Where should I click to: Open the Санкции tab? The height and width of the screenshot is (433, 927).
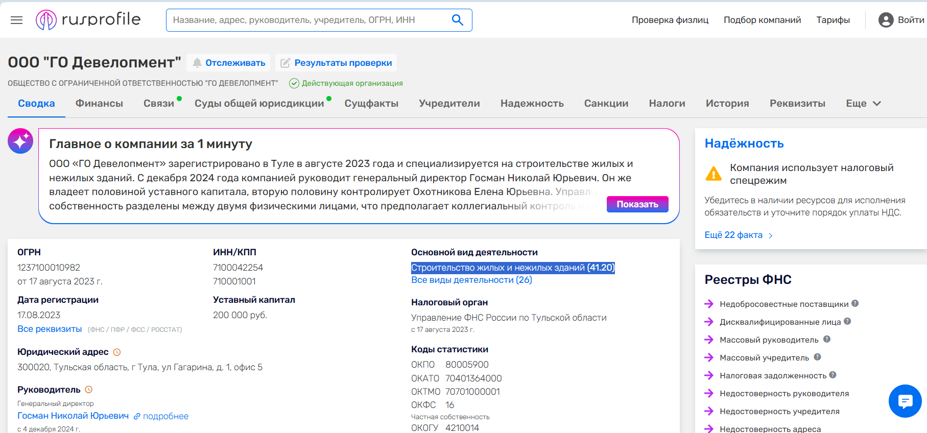(606, 104)
